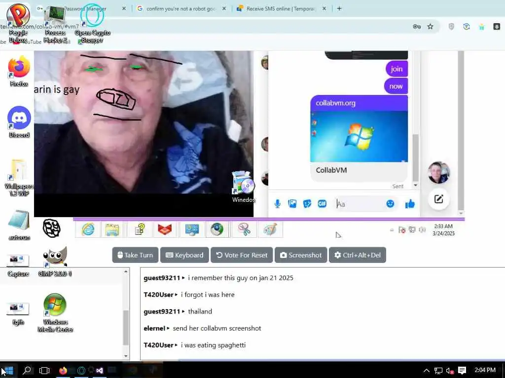Open the red fox-head app in the VM taskbar

point(165,229)
